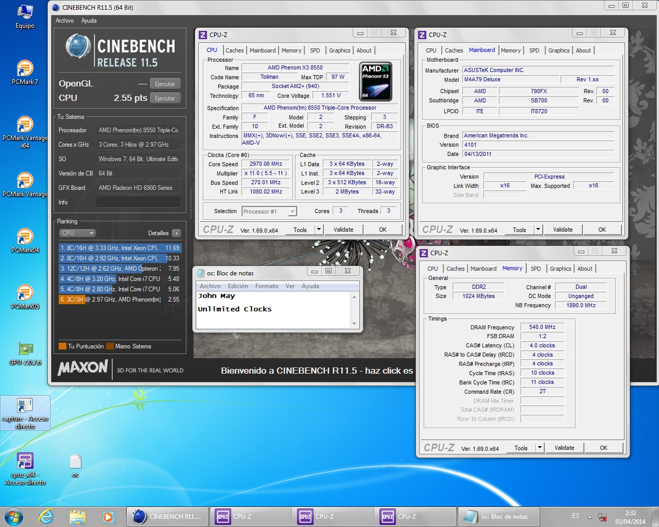Click the taskbar clock showing 2:32
659x527 pixels.
(630, 517)
